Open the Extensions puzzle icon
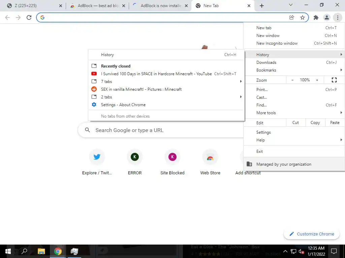 316,17
